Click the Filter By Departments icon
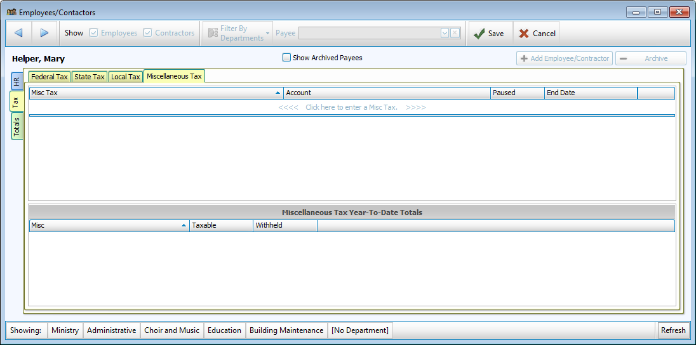The image size is (696, 345). point(213,34)
